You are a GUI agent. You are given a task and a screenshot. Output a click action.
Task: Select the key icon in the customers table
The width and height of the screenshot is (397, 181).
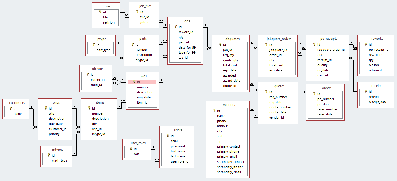[x=11, y=108]
